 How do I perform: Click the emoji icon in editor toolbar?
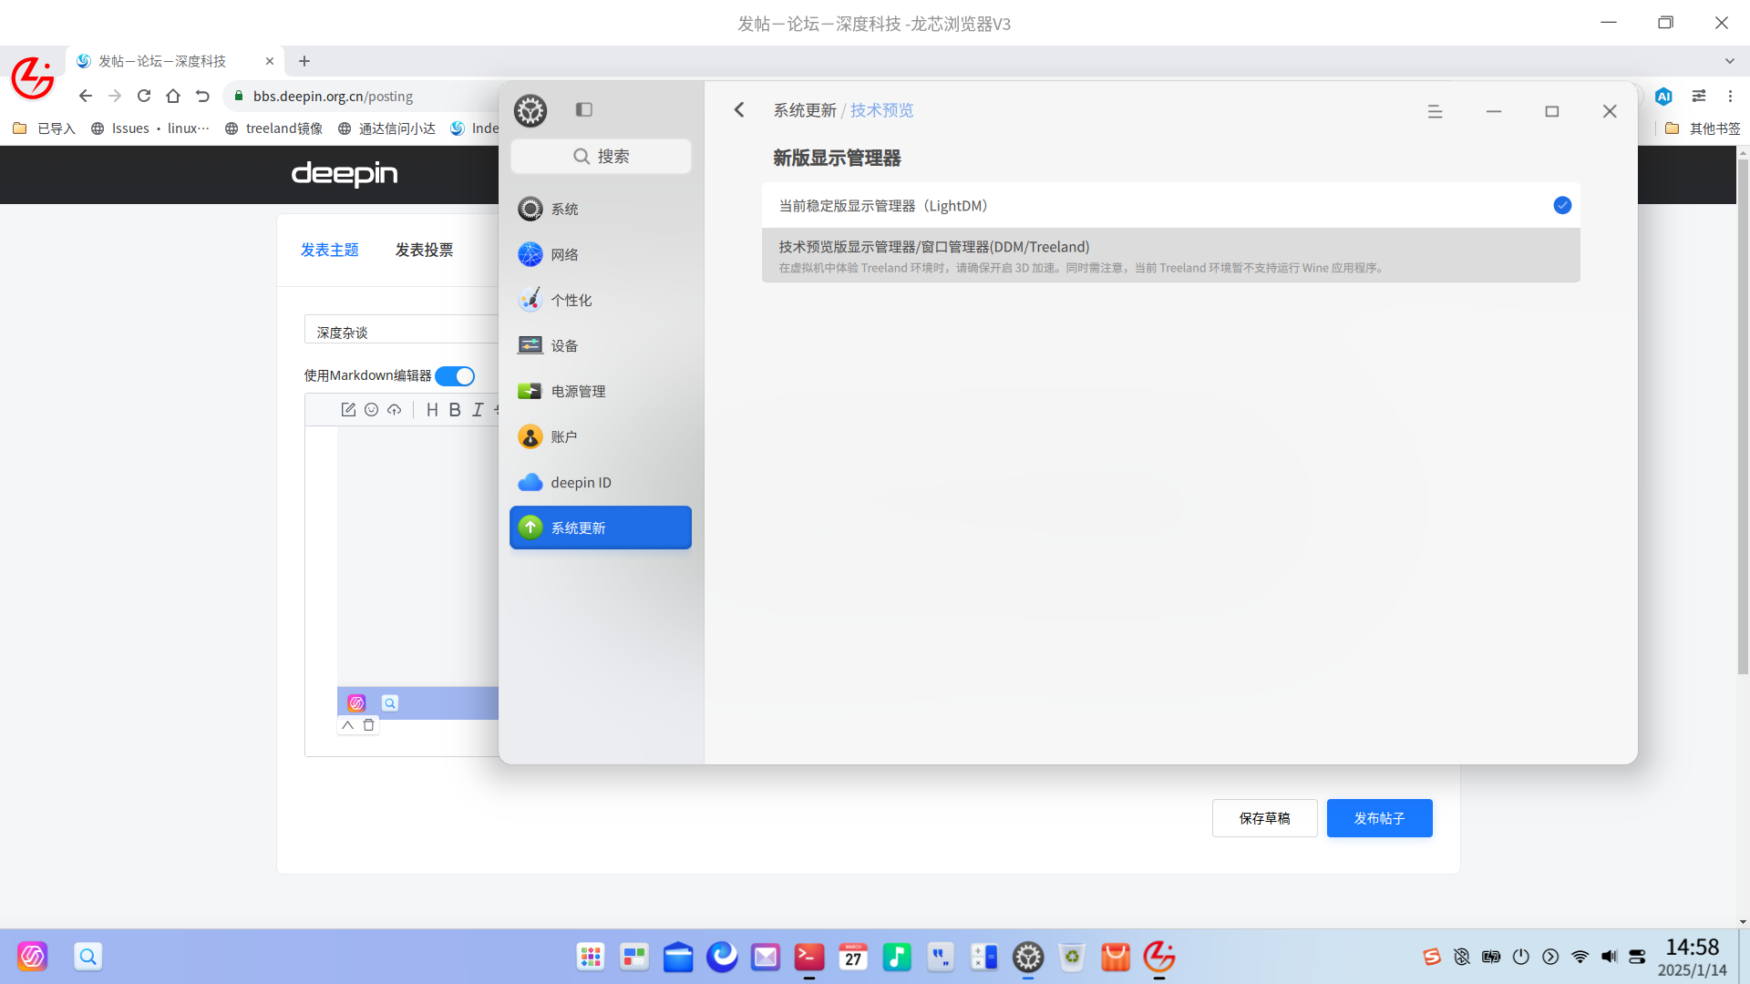click(x=371, y=410)
